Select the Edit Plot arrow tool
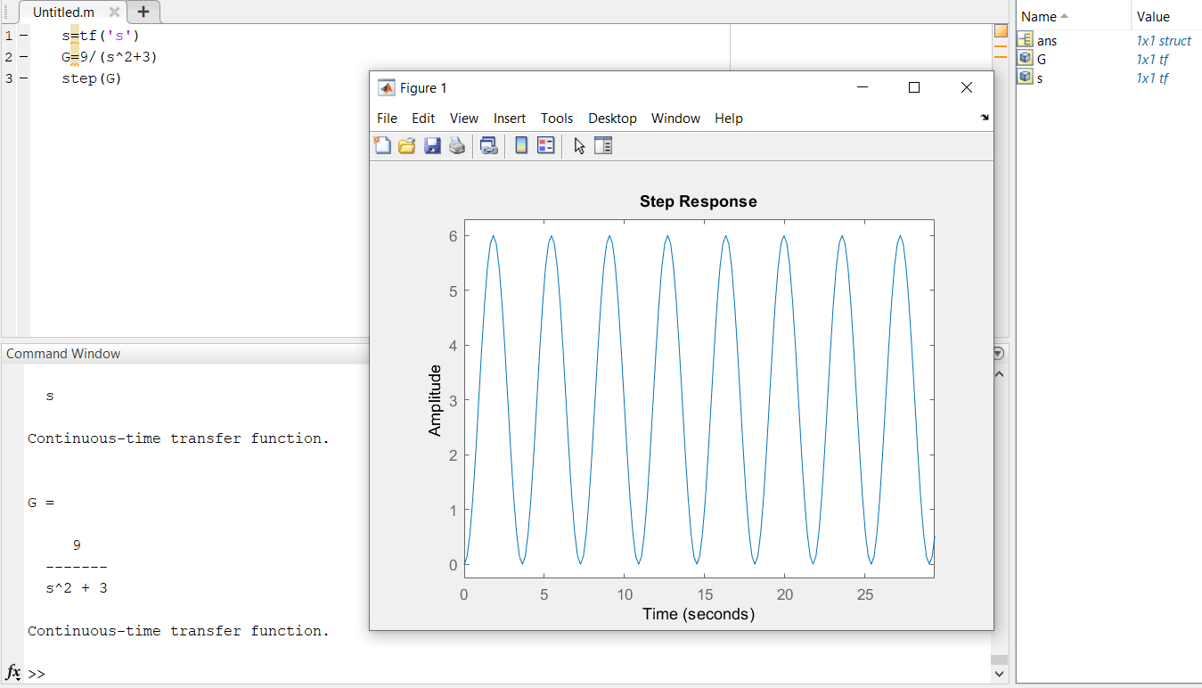 pyautogui.click(x=578, y=145)
